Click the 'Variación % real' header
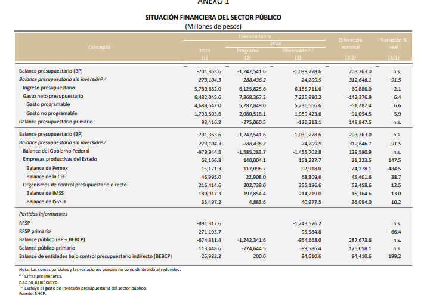 [394, 43]
